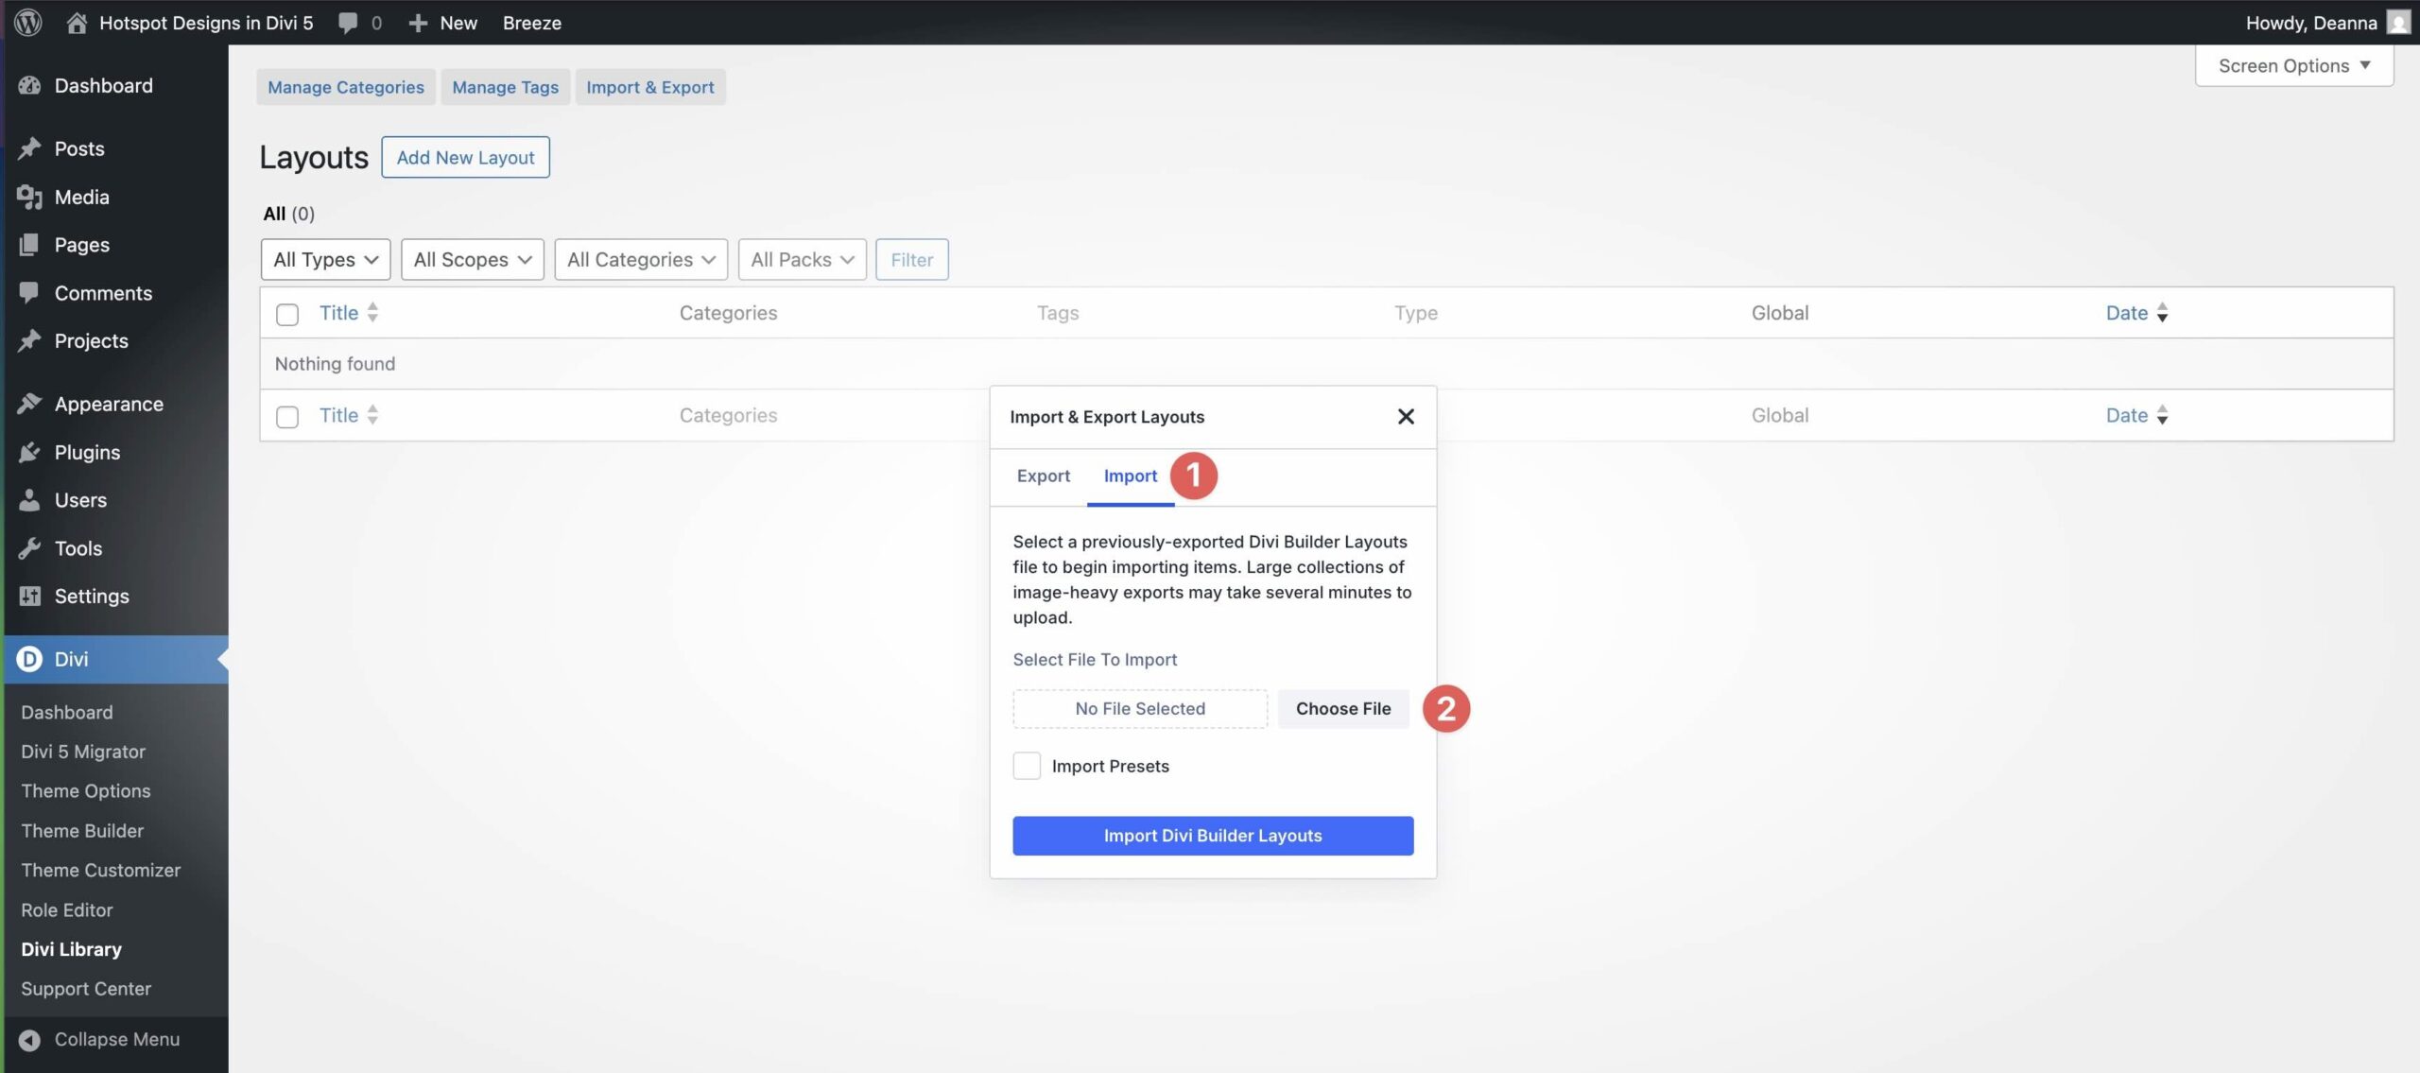Expand the Screen Options panel

tap(2293, 65)
